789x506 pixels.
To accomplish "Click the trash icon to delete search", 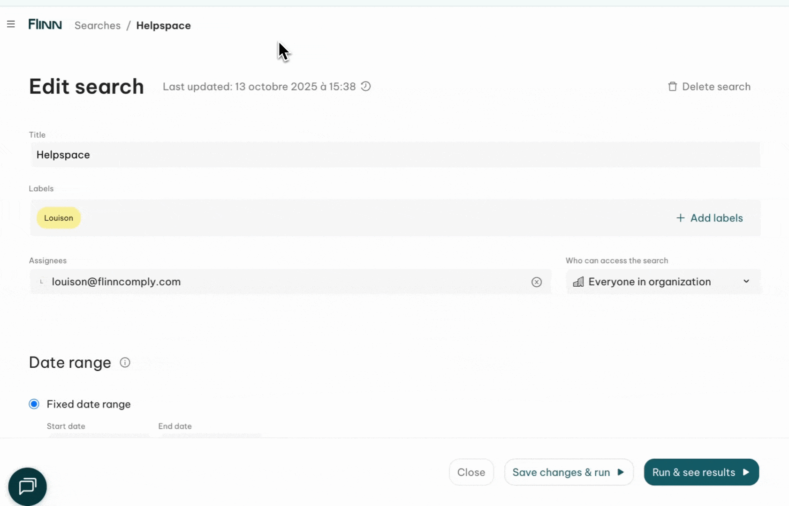I will [672, 87].
